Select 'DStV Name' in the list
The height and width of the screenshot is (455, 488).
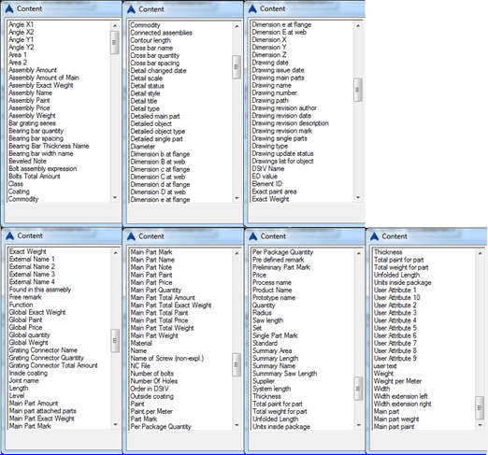[268, 169]
